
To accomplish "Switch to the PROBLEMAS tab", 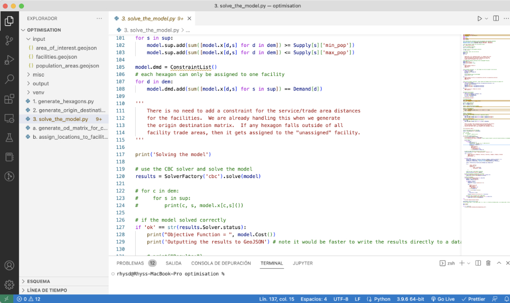I will pos(130,263).
